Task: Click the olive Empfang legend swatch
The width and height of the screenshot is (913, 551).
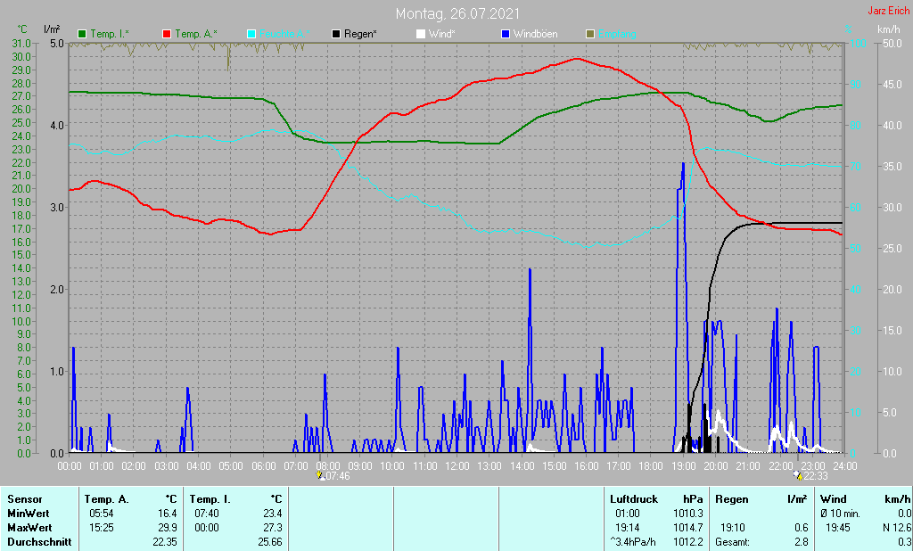Action: click(589, 34)
